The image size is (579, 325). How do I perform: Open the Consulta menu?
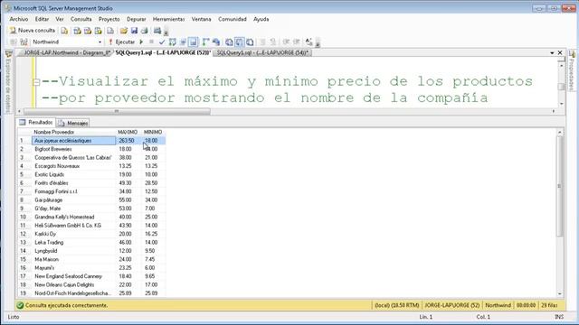tap(81, 19)
